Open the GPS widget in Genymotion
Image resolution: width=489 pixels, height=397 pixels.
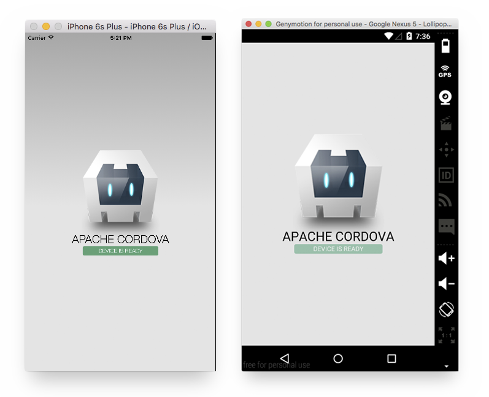pos(445,72)
